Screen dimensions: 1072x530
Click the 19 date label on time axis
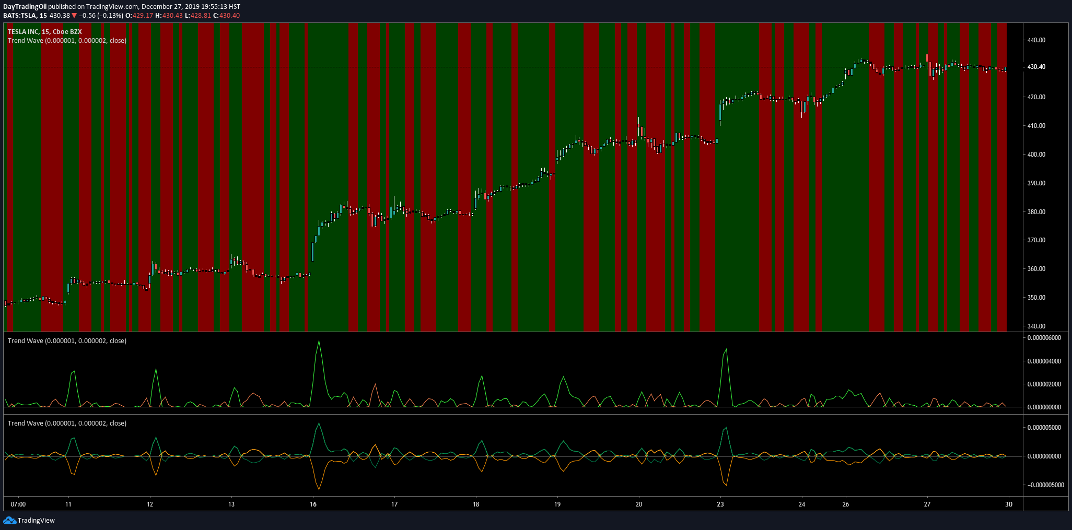point(557,504)
